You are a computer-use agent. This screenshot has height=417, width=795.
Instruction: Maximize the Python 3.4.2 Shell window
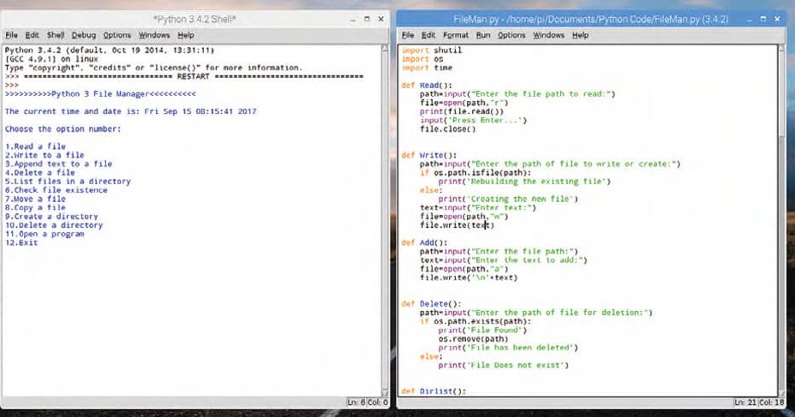pyautogui.click(x=367, y=19)
